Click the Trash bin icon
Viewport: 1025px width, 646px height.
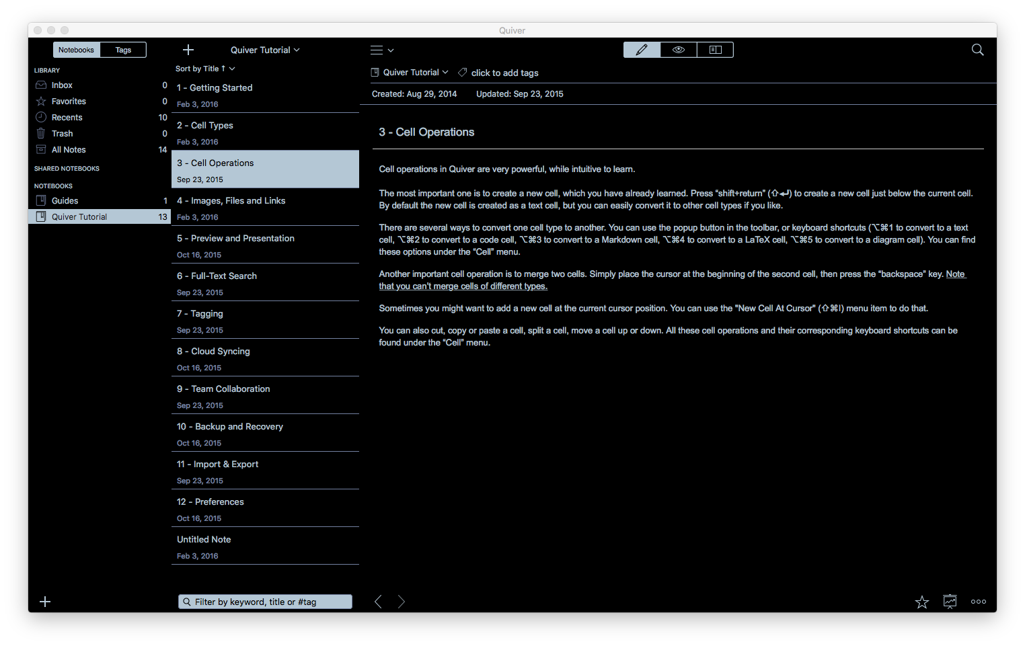(41, 133)
